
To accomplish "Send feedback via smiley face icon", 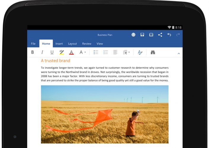I will [133, 35].
